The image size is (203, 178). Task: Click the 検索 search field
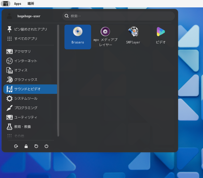[119, 16]
